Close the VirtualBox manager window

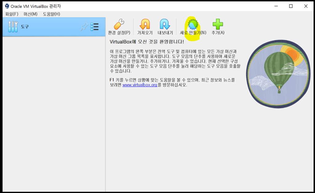(x=306, y=6)
